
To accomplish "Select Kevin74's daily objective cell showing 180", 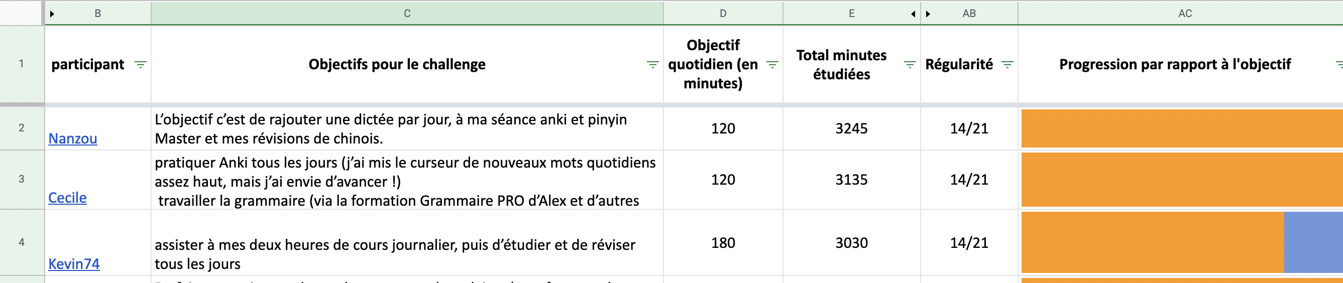I will coord(723,242).
